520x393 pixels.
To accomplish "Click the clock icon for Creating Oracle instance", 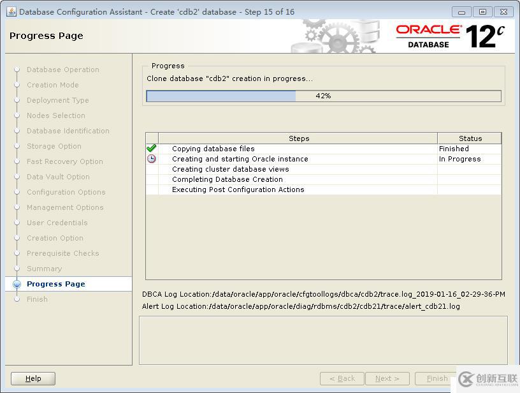I will 152,159.
